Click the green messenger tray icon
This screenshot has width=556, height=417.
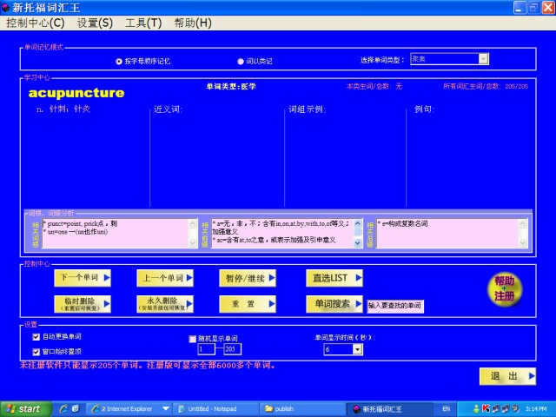point(477,409)
